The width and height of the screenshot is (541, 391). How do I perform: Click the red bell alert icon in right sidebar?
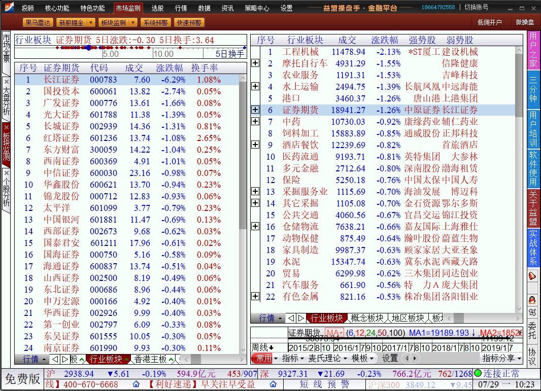click(532, 276)
